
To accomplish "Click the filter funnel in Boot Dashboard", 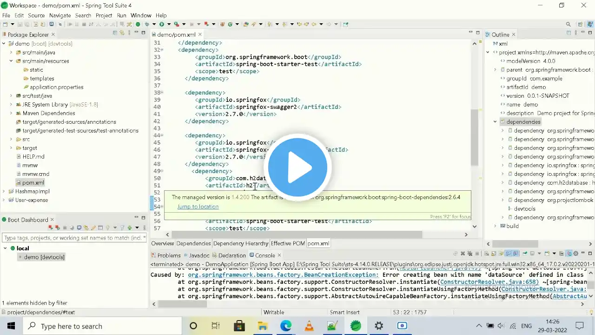I will 122,228.
